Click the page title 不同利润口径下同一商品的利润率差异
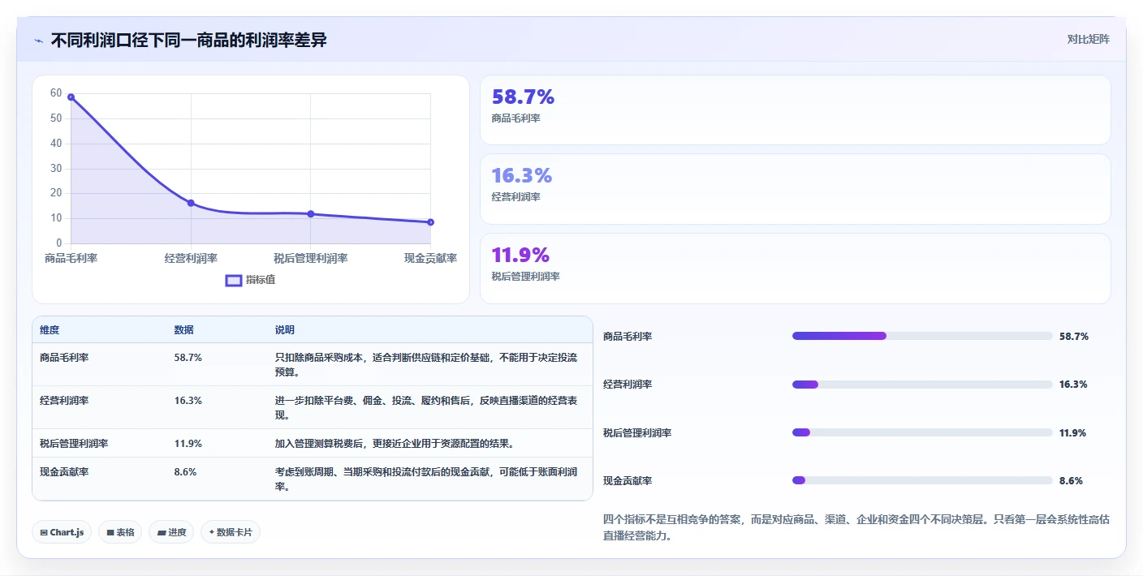This screenshot has height=576, width=1143. (188, 40)
